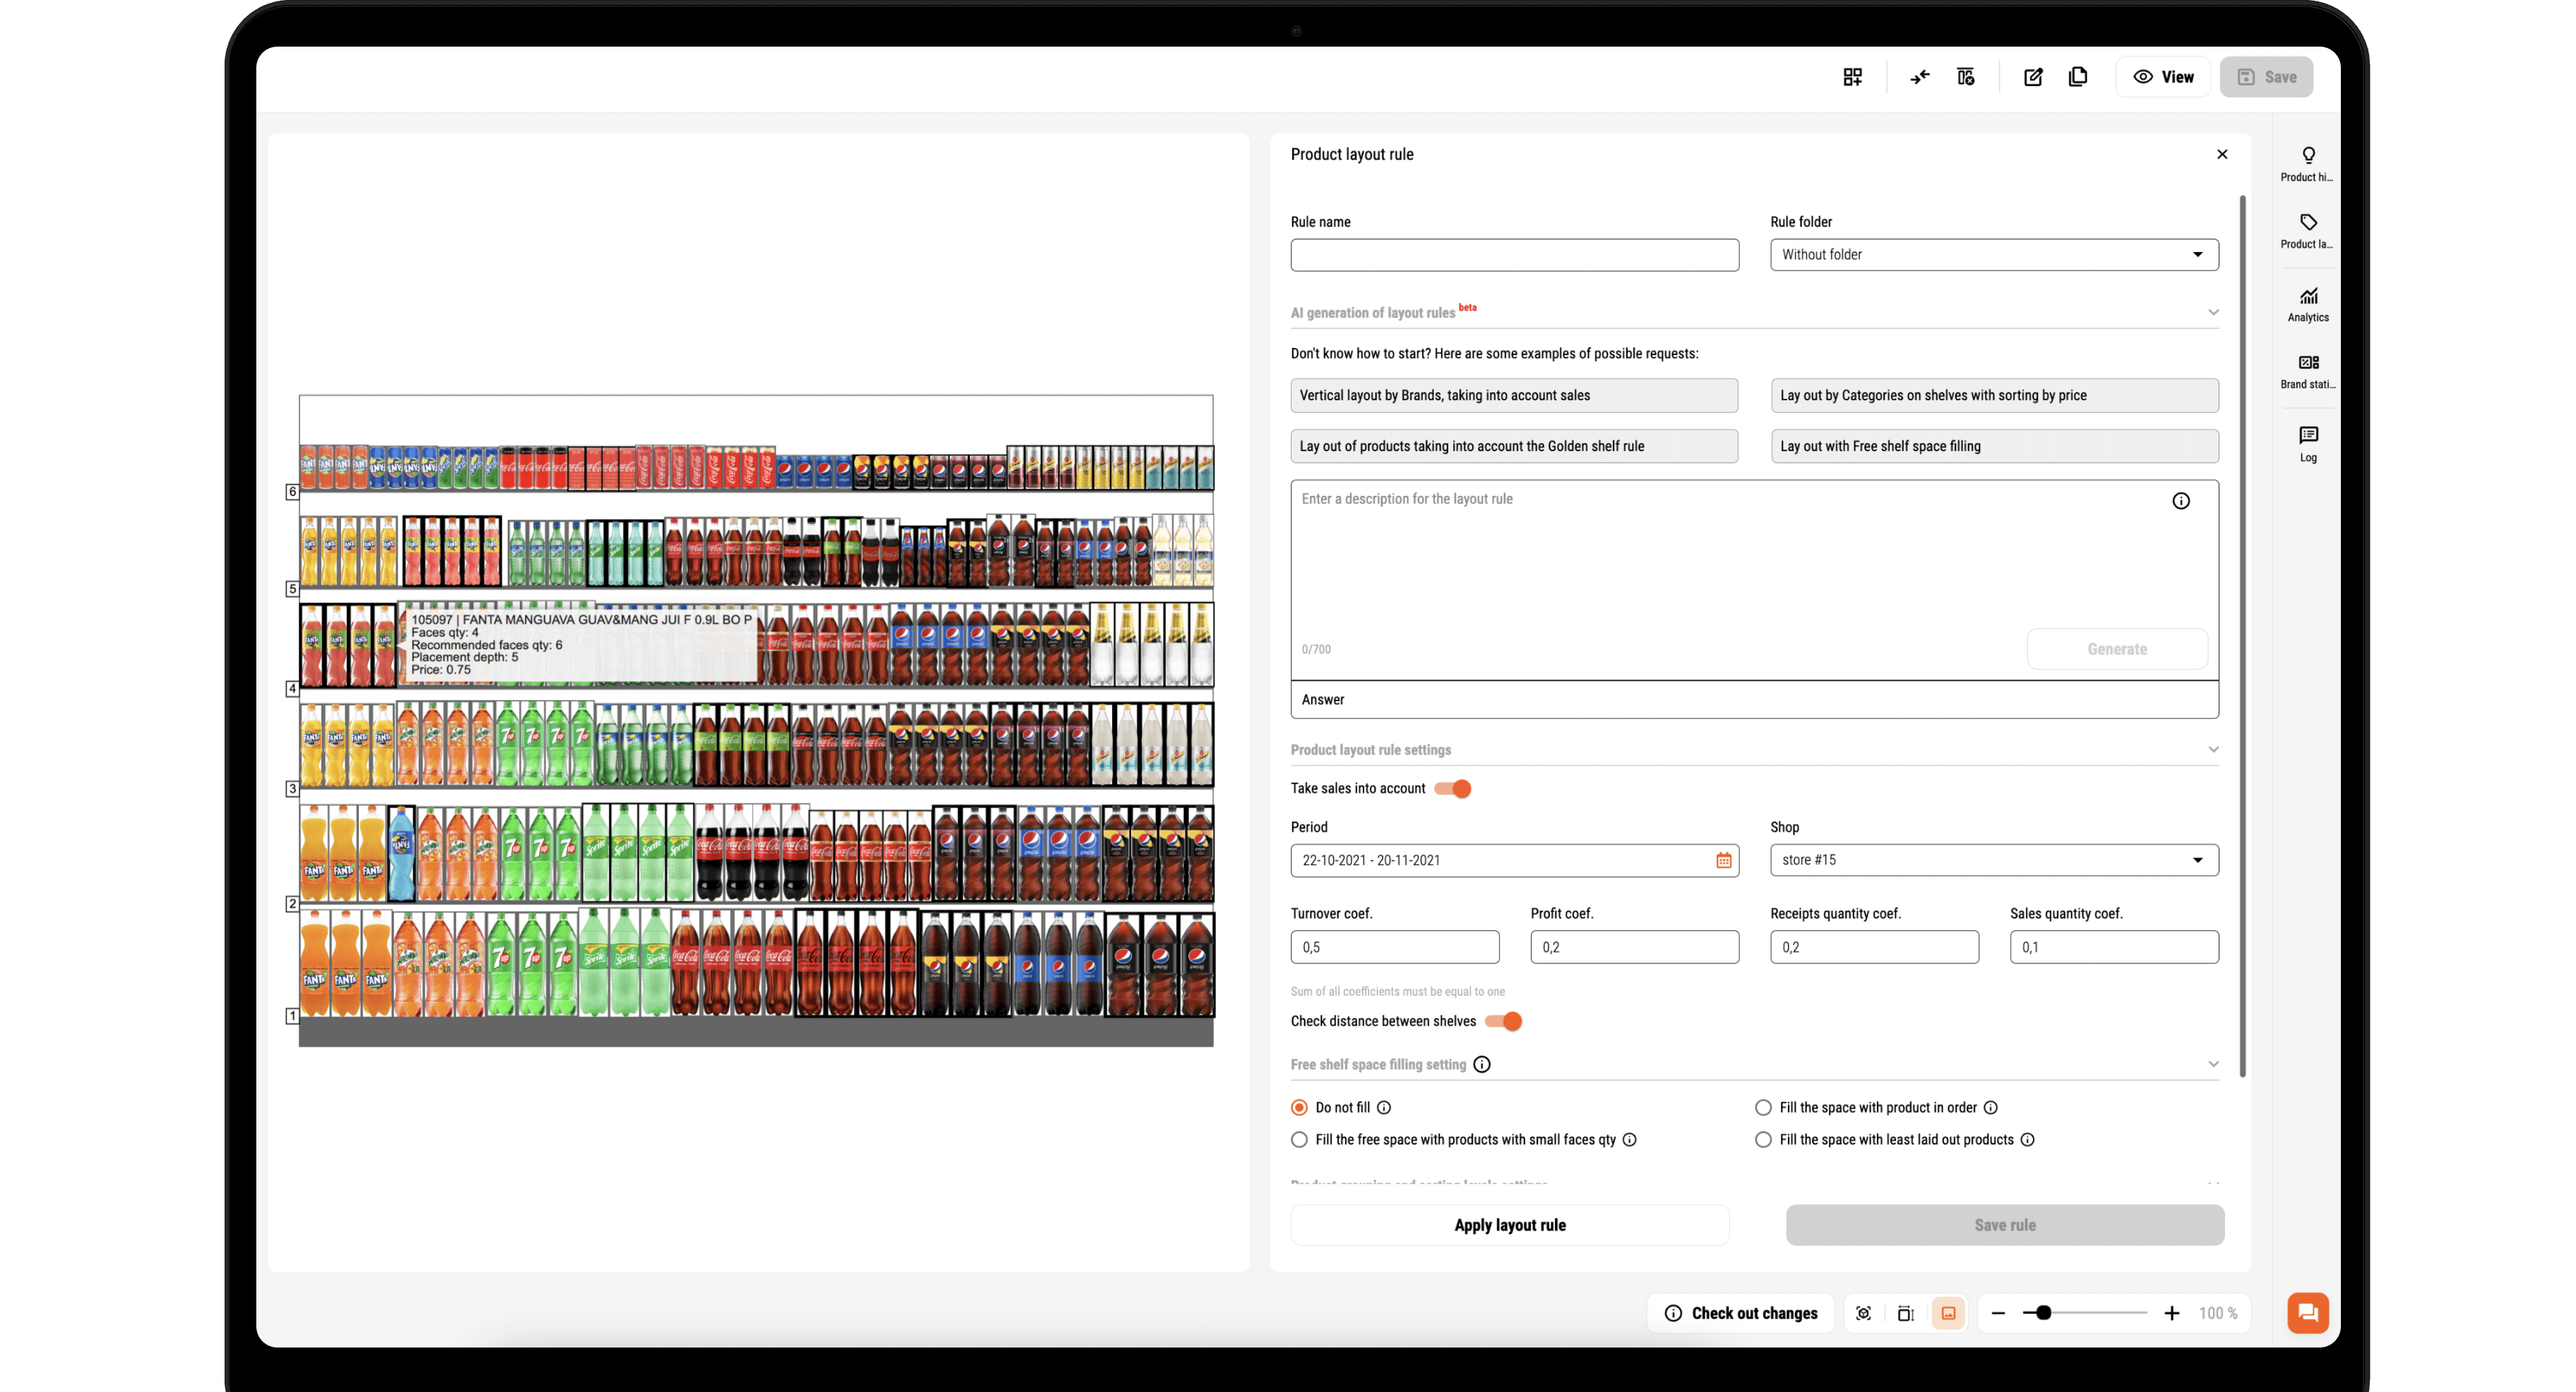Click the calendar icon in Period field
Image resolution: width=2576 pixels, height=1392 pixels.
(x=1723, y=860)
